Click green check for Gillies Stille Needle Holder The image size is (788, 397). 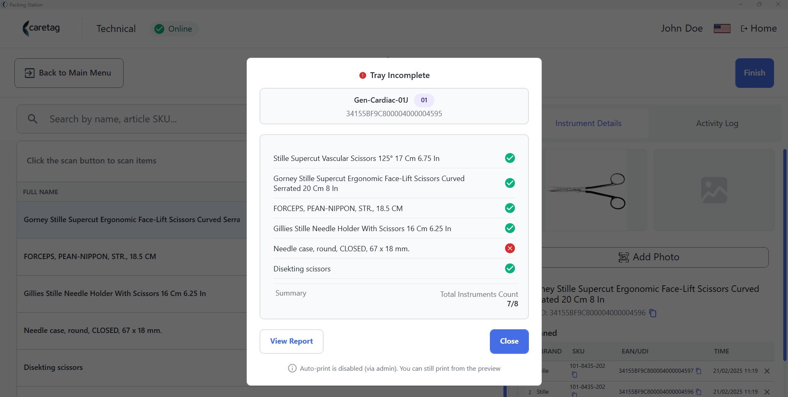point(510,228)
